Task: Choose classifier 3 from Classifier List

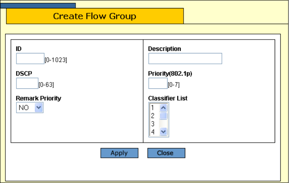Action: (x=153, y=124)
